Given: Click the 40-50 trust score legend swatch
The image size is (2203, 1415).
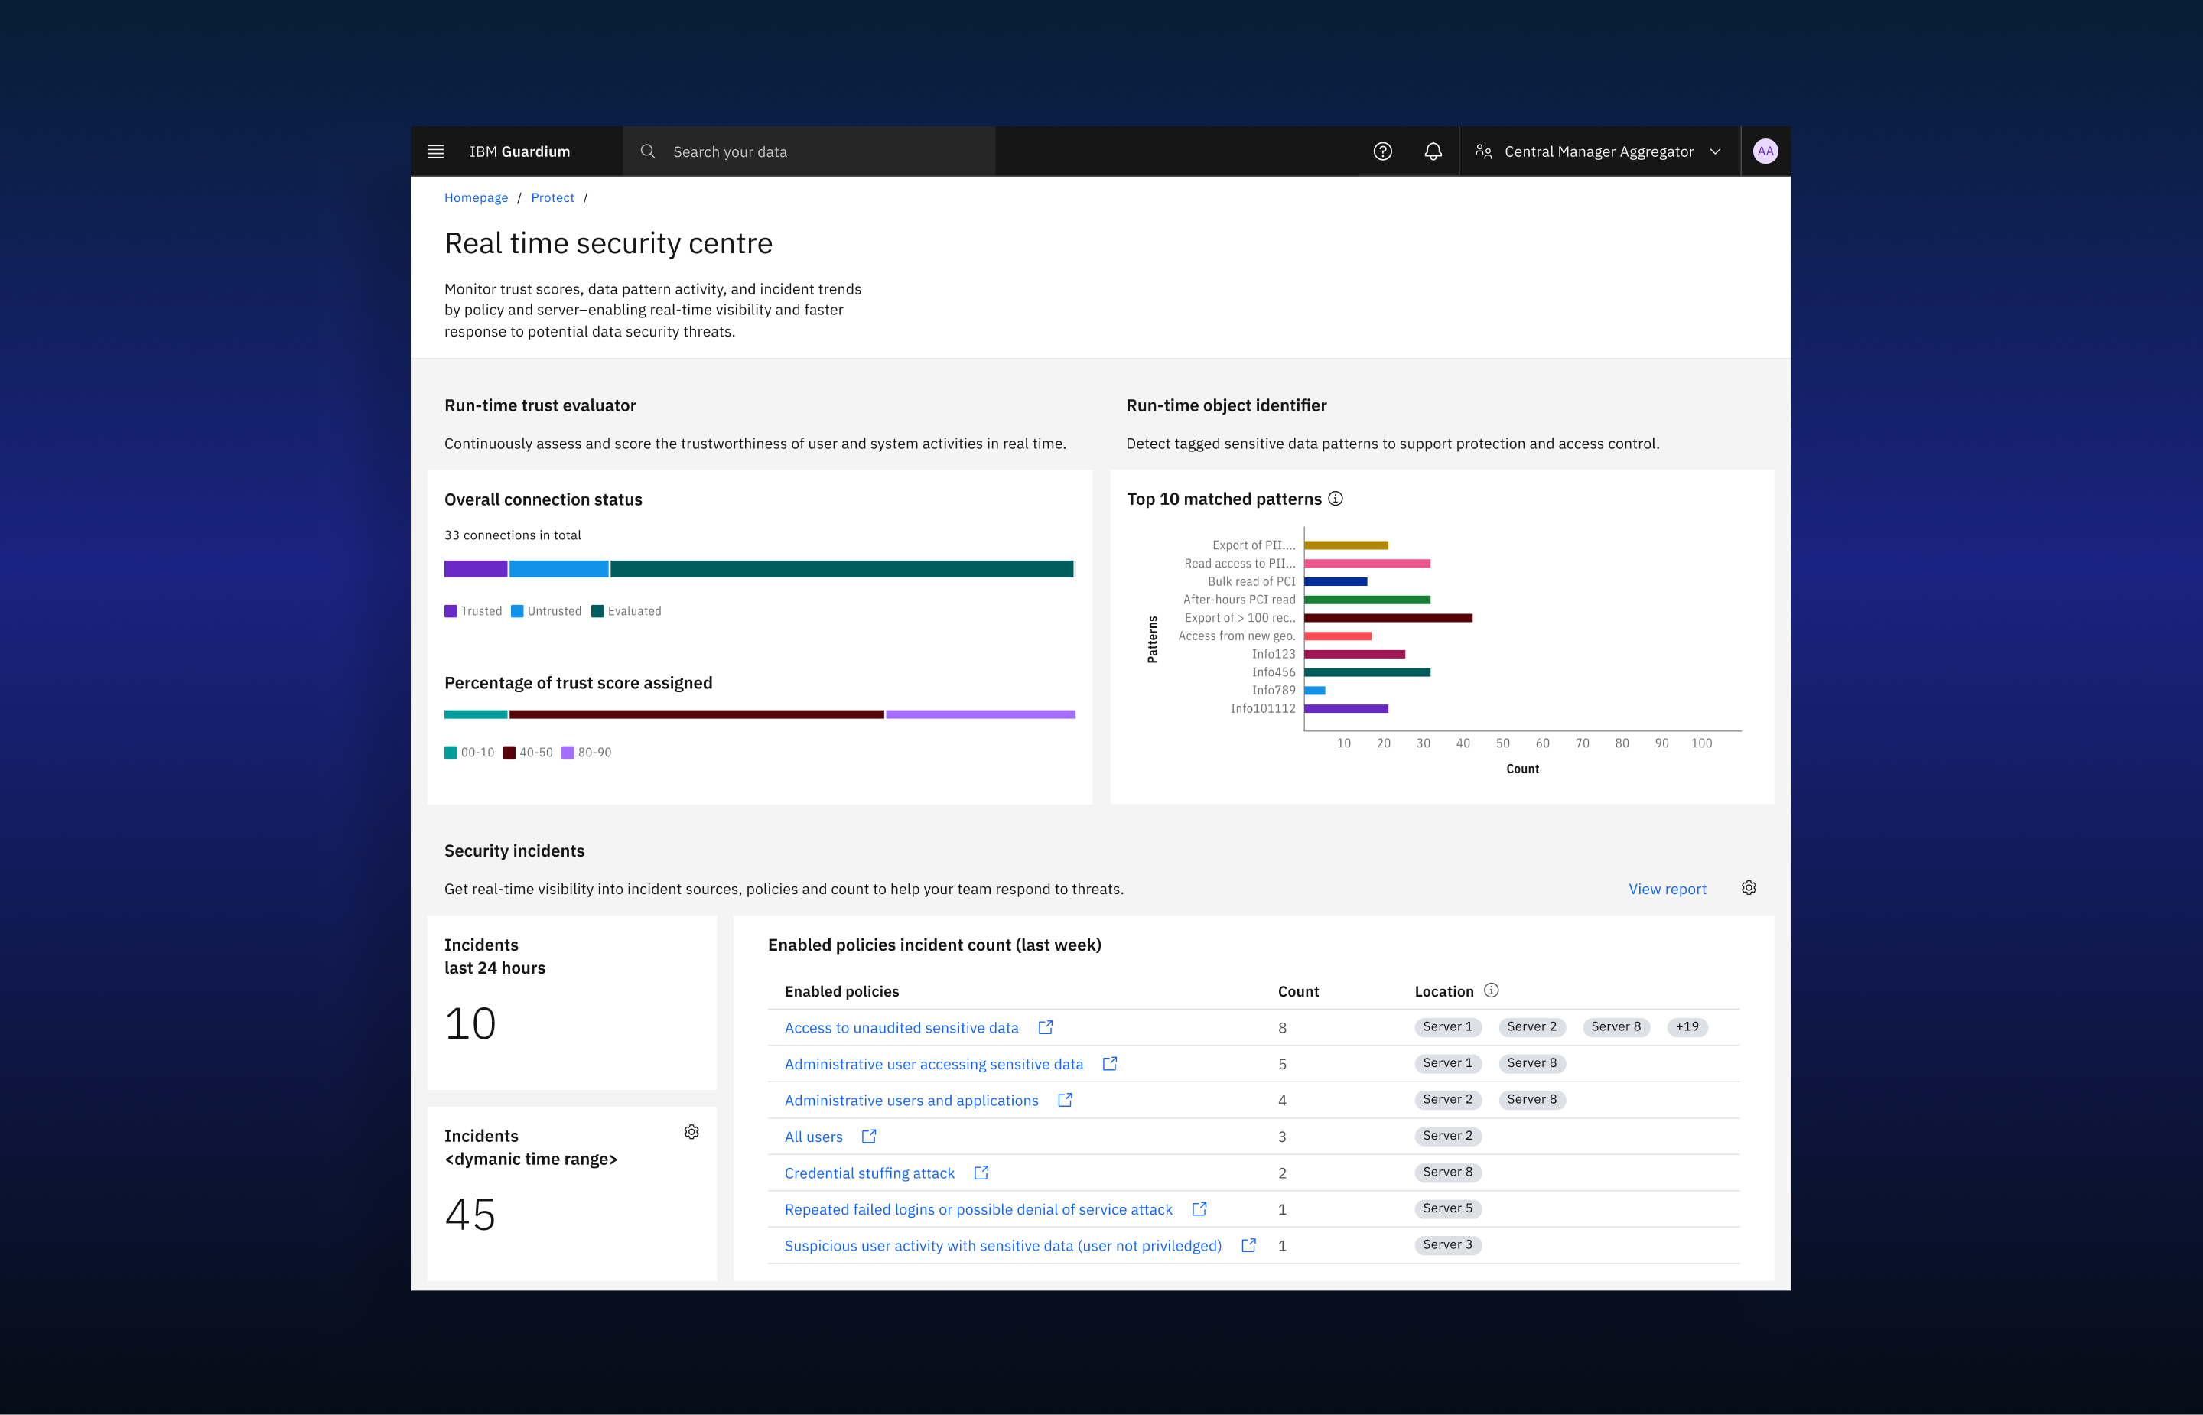Looking at the screenshot, I should [x=509, y=753].
